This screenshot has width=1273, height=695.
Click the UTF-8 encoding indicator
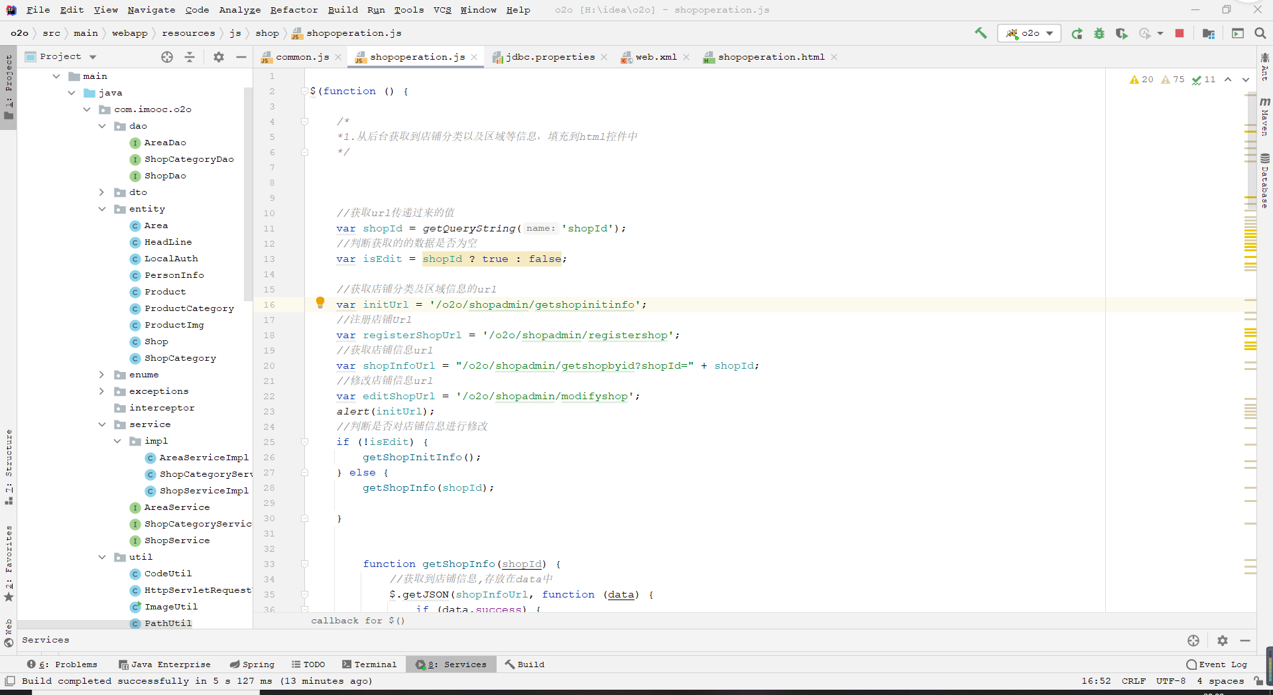pos(1171,681)
